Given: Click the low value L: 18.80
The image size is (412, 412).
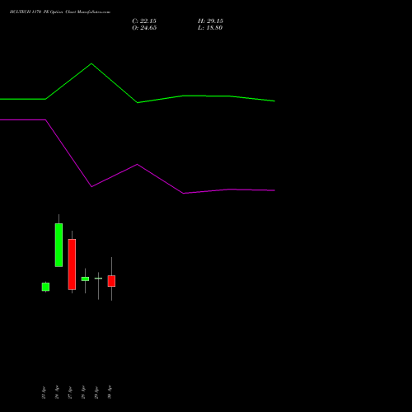Looking at the screenshot, I should (210, 28).
